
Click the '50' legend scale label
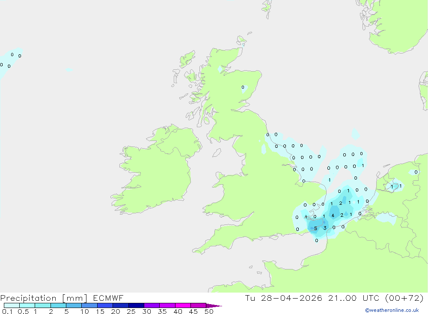(x=209, y=311)
